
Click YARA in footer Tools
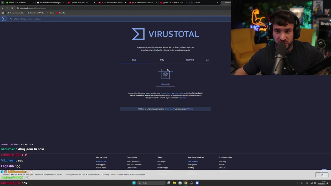point(159,165)
